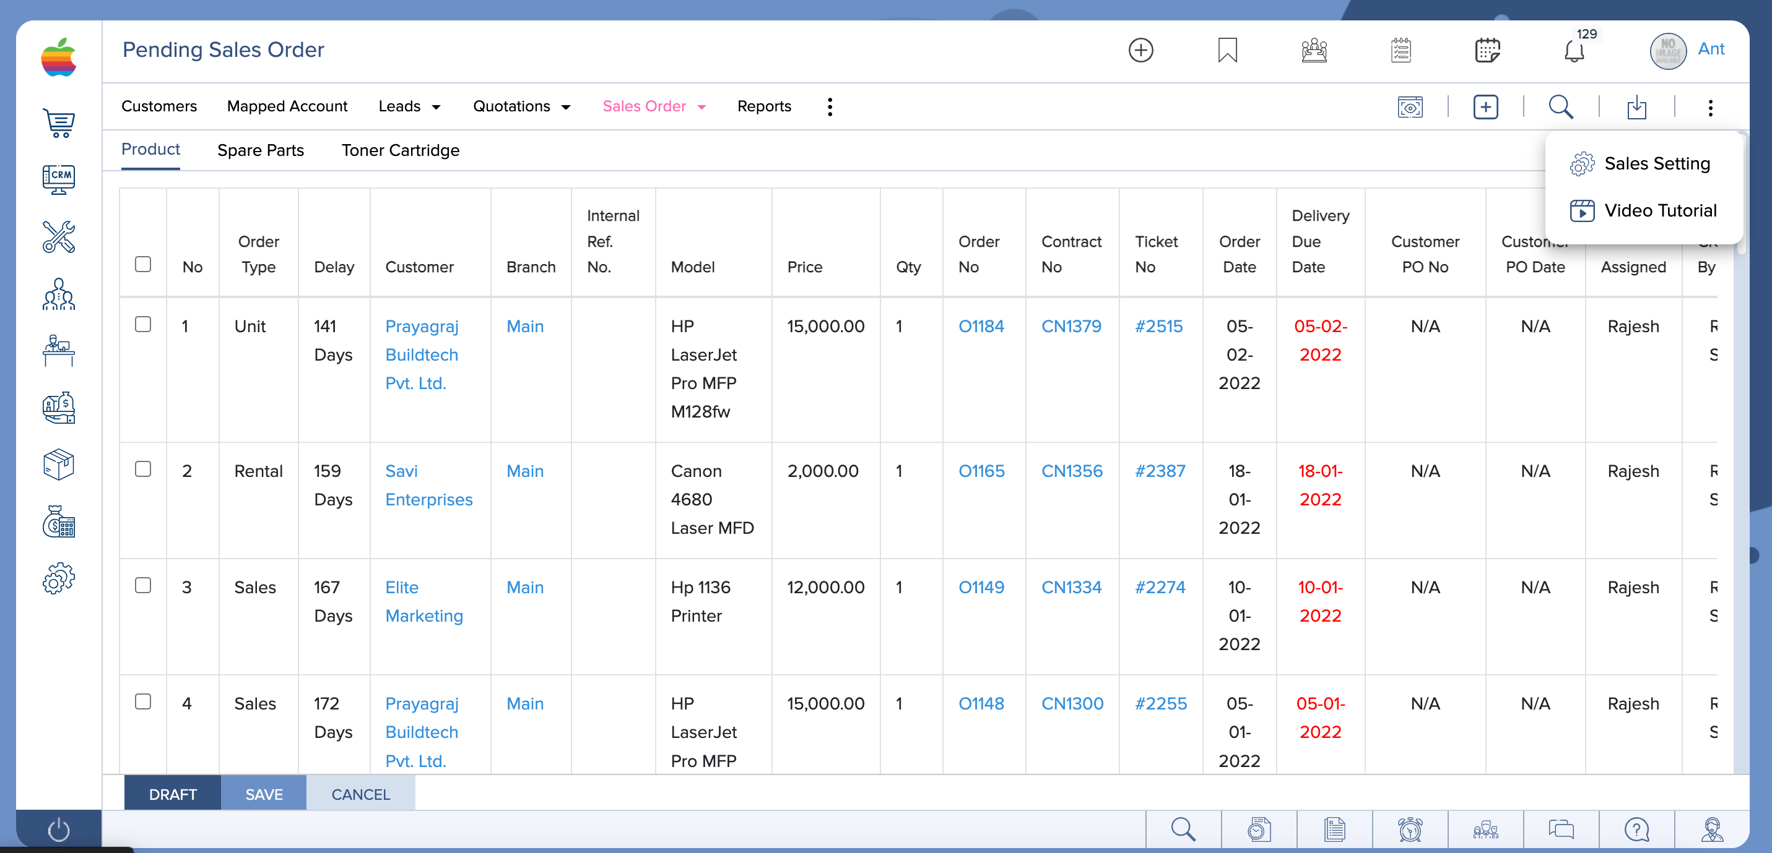Click the download export icon
This screenshot has height=853, width=1772.
(x=1637, y=107)
